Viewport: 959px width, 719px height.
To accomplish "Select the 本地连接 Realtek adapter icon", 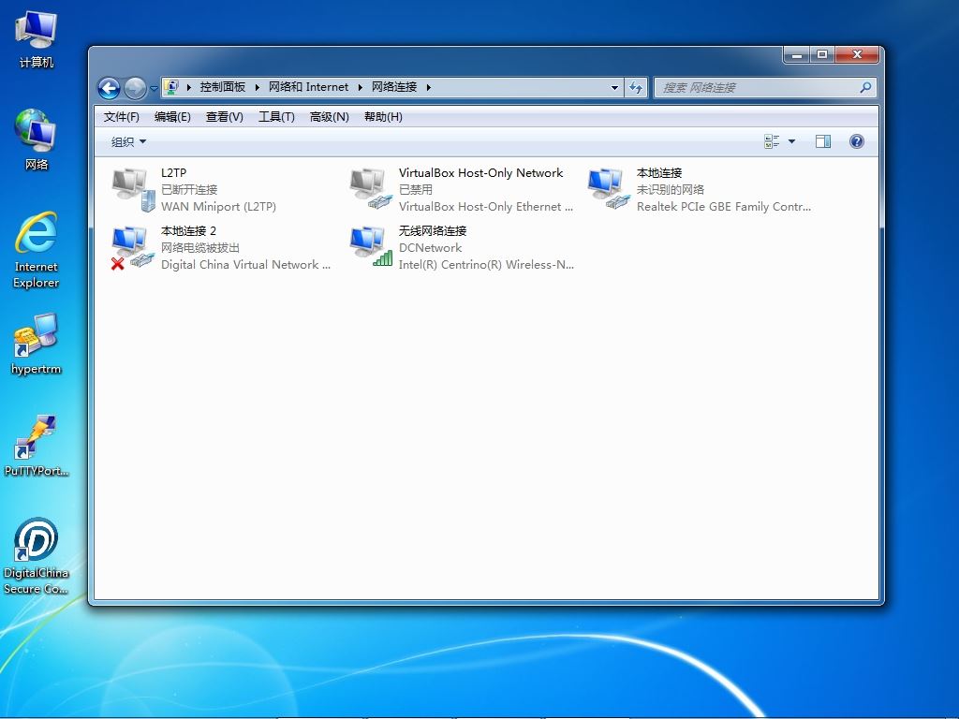I will [x=609, y=189].
